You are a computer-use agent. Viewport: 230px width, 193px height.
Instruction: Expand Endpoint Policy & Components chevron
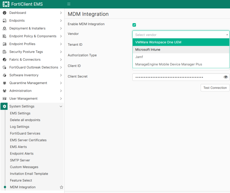pos(61,36)
